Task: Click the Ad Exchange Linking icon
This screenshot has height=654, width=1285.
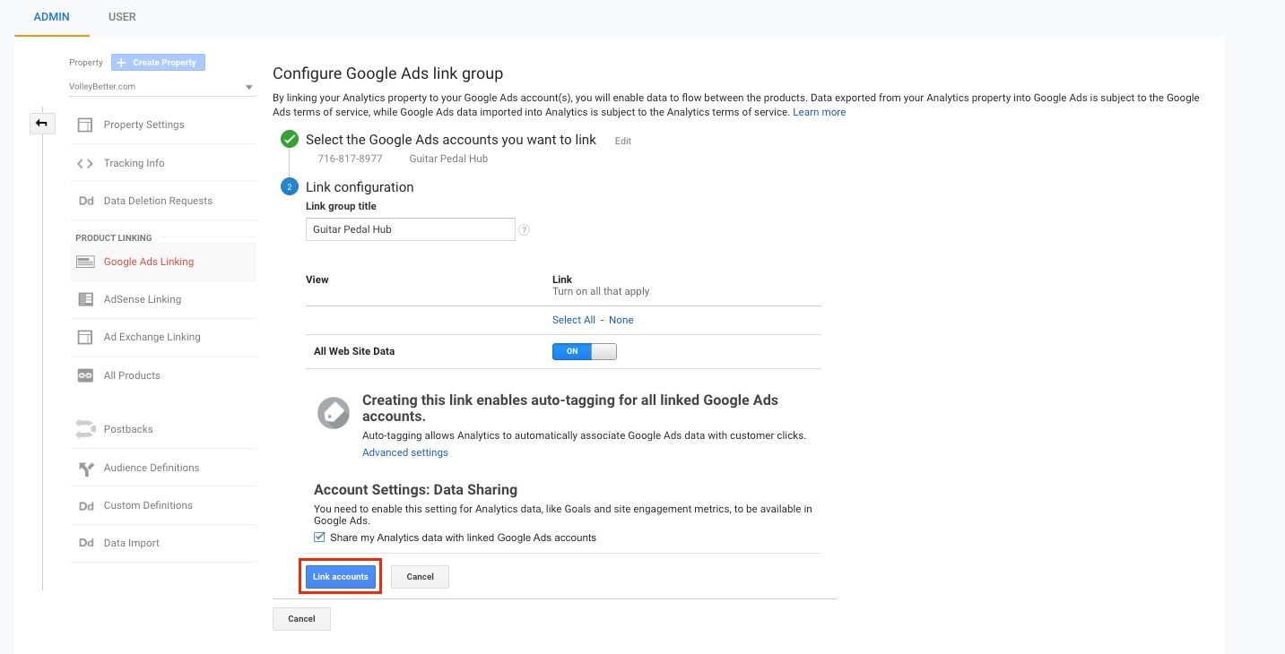Action: coord(85,337)
